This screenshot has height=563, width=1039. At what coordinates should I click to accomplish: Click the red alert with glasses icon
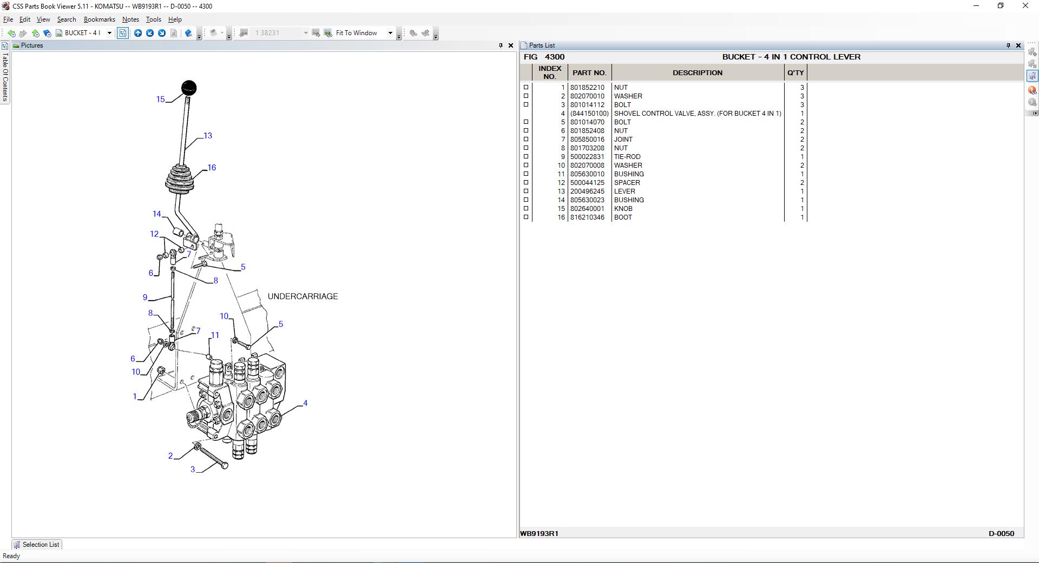point(1032,90)
